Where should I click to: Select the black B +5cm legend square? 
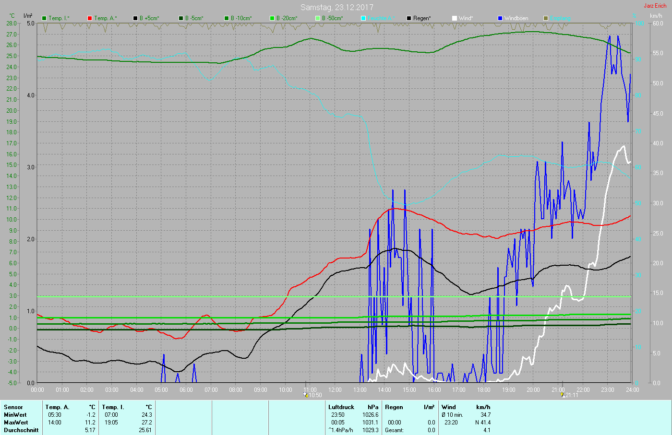[x=135, y=18]
